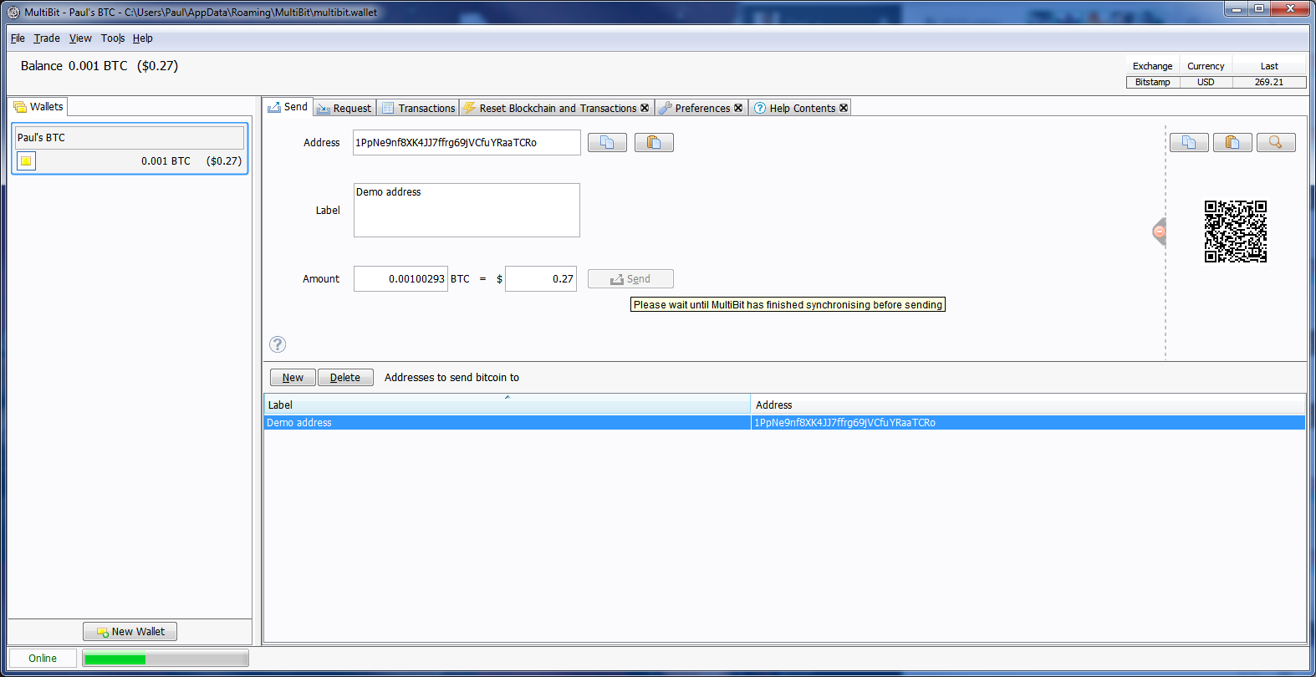Switch to the Send tab
Viewport: 1316px width, 677px height.
coord(288,107)
